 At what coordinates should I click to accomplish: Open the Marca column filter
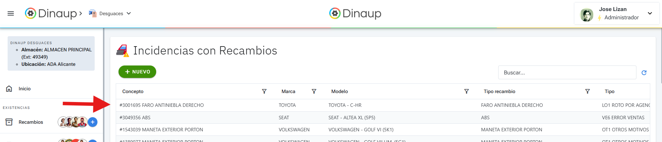tap(314, 91)
